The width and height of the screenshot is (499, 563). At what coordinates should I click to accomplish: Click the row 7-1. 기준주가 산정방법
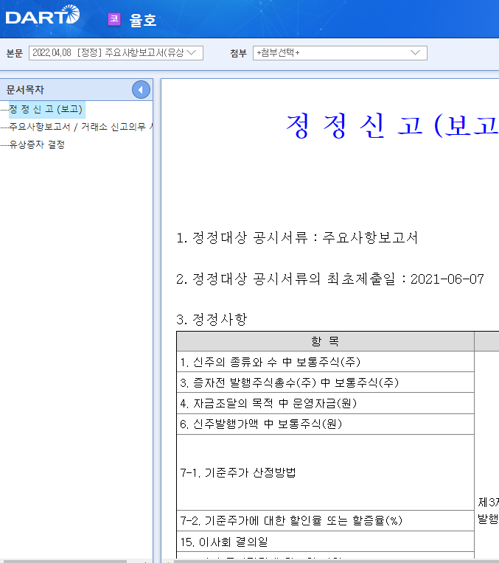pyautogui.click(x=326, y=472)
